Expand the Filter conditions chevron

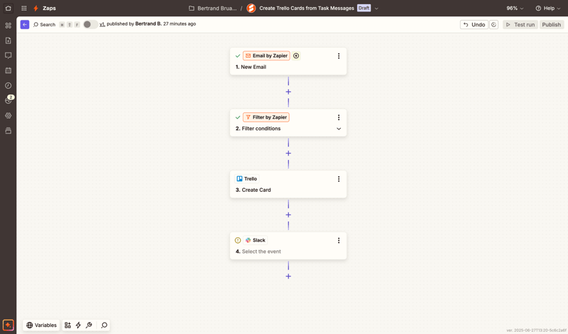click(x=339, y=129)
